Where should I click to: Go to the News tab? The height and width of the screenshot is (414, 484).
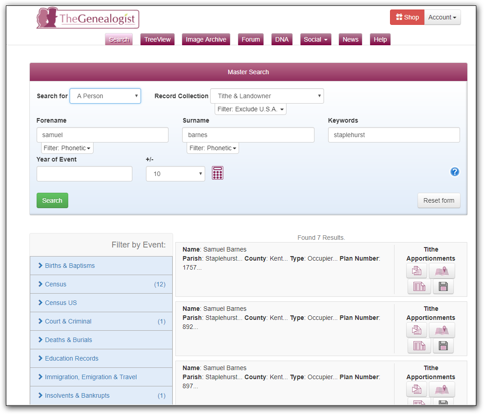click(350, 39)
